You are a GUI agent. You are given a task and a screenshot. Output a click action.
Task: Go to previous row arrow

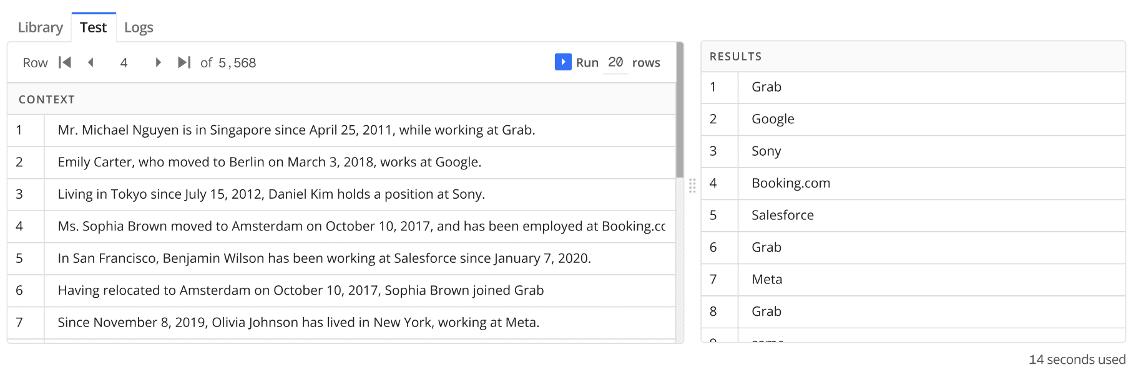[x=91, y=62]
